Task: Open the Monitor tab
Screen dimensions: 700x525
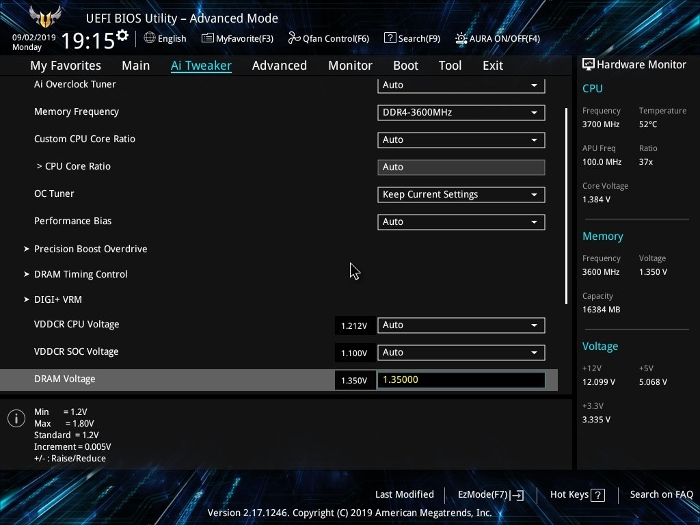Action: pyautogui.click(x=351, y=66)
